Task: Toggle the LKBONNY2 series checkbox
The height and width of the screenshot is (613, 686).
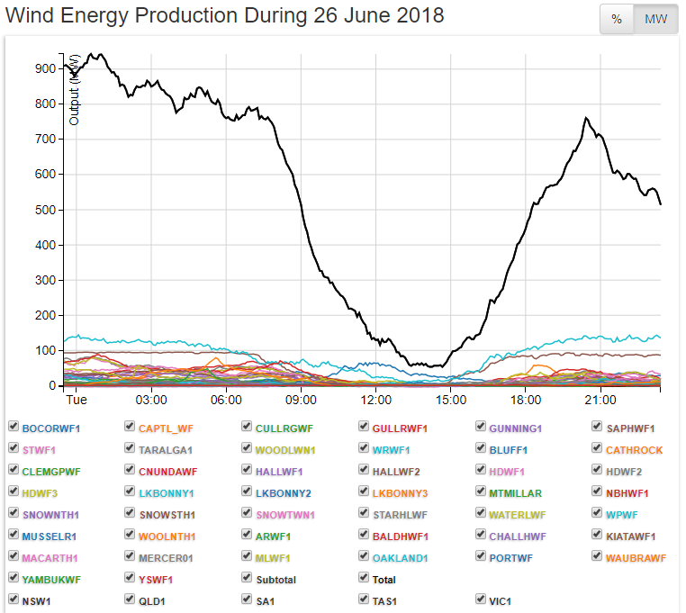Action: [247, 491]
